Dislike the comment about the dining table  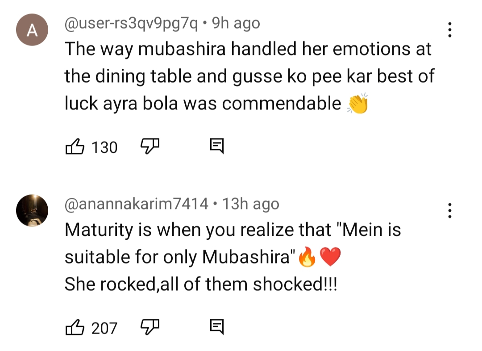(x=150, y=146)
